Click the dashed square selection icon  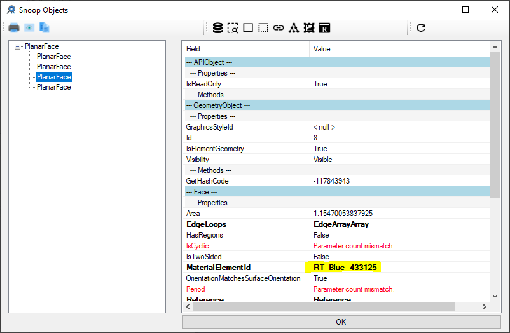263,28
